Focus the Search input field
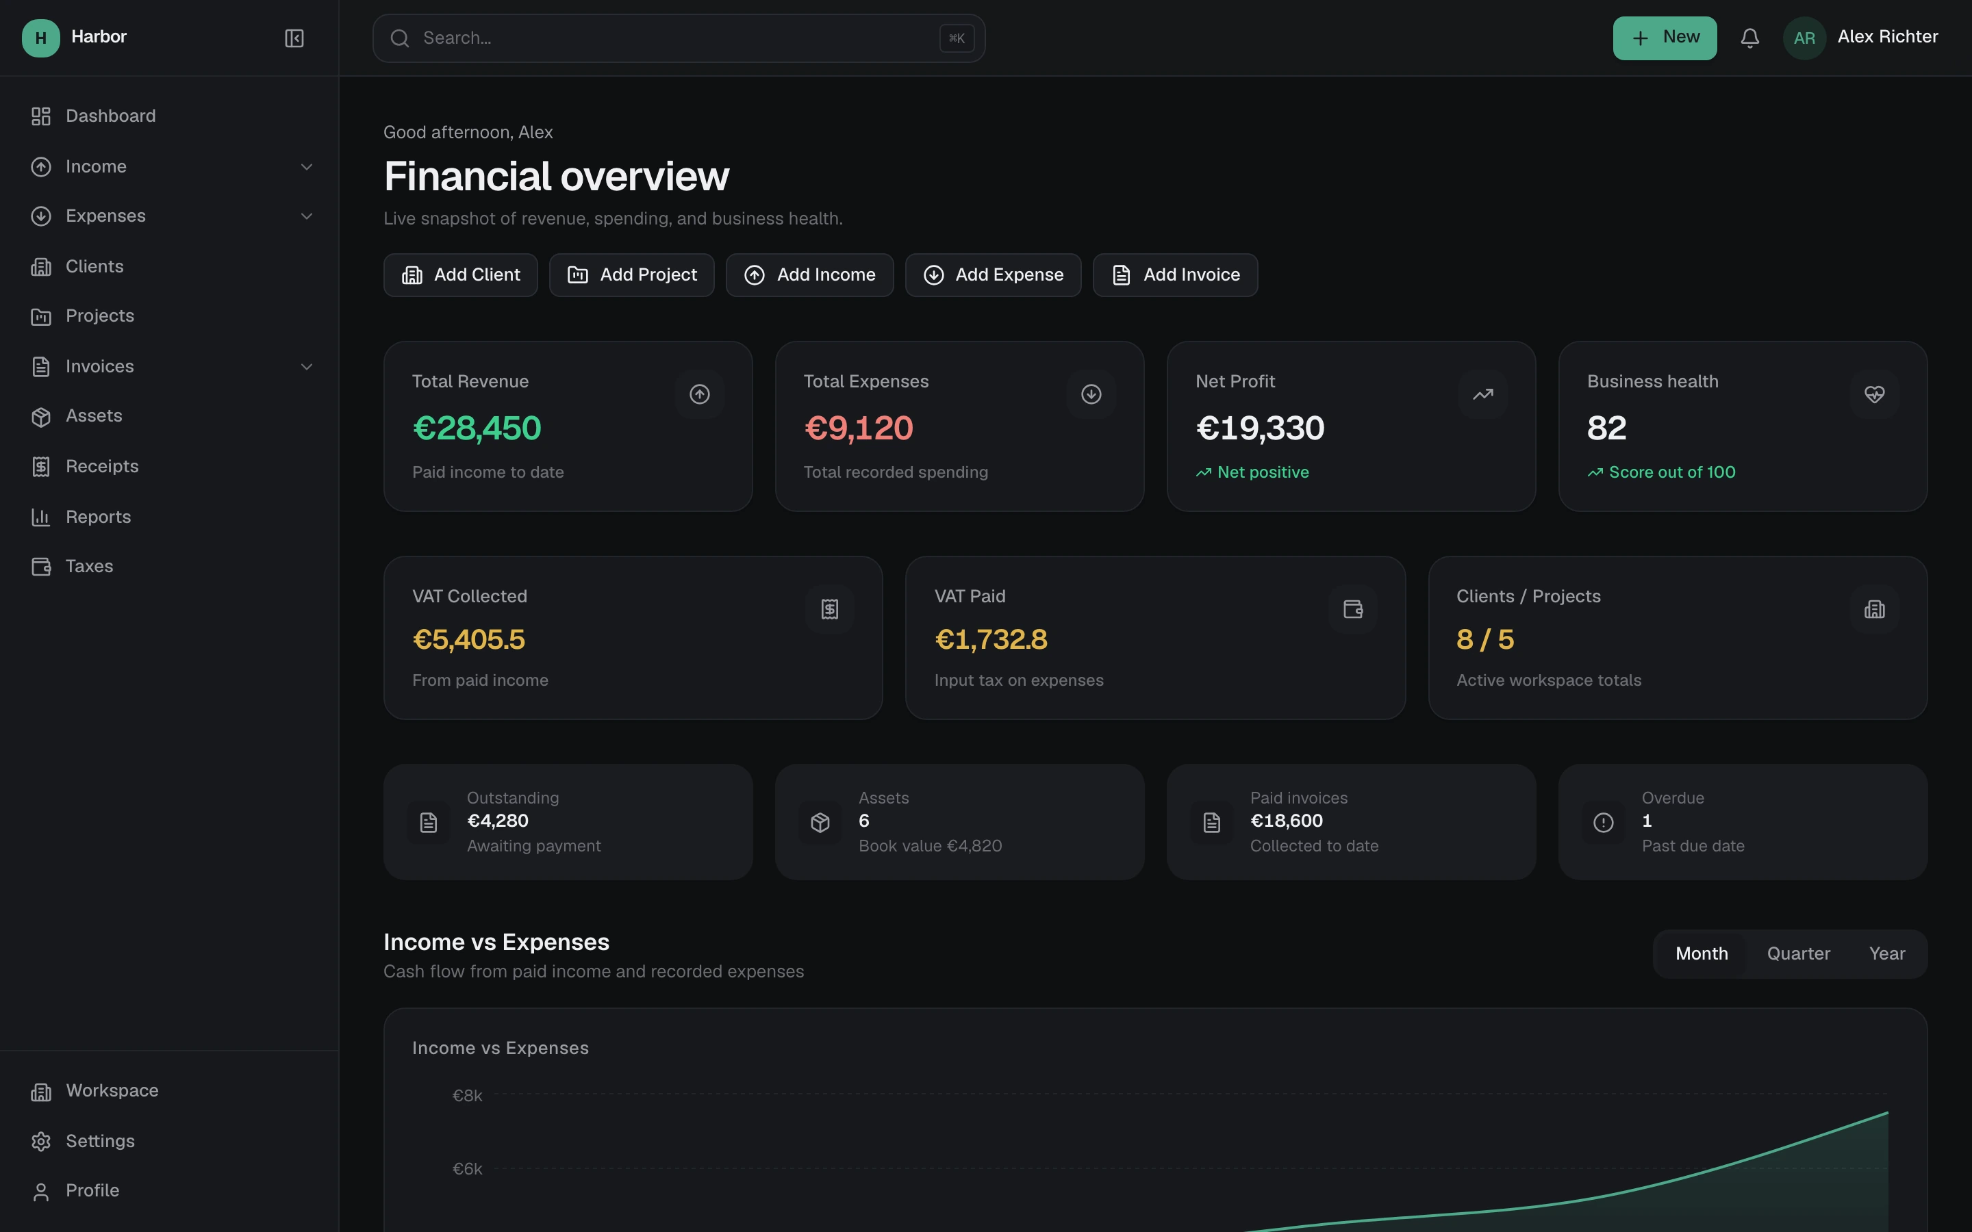Screen dimensions: 1972x1232 pos(679,38)
